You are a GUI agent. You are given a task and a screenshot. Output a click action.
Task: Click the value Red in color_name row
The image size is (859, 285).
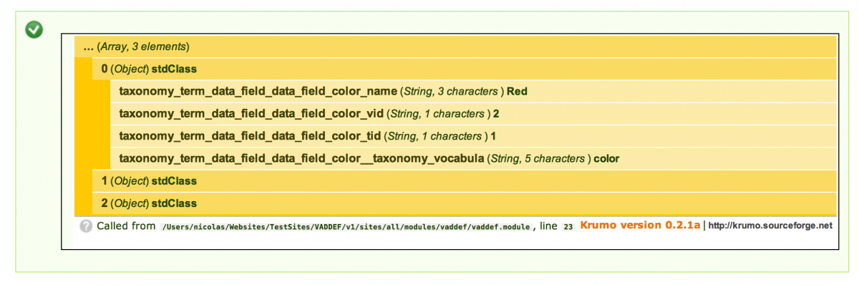(x=517, y=92)
